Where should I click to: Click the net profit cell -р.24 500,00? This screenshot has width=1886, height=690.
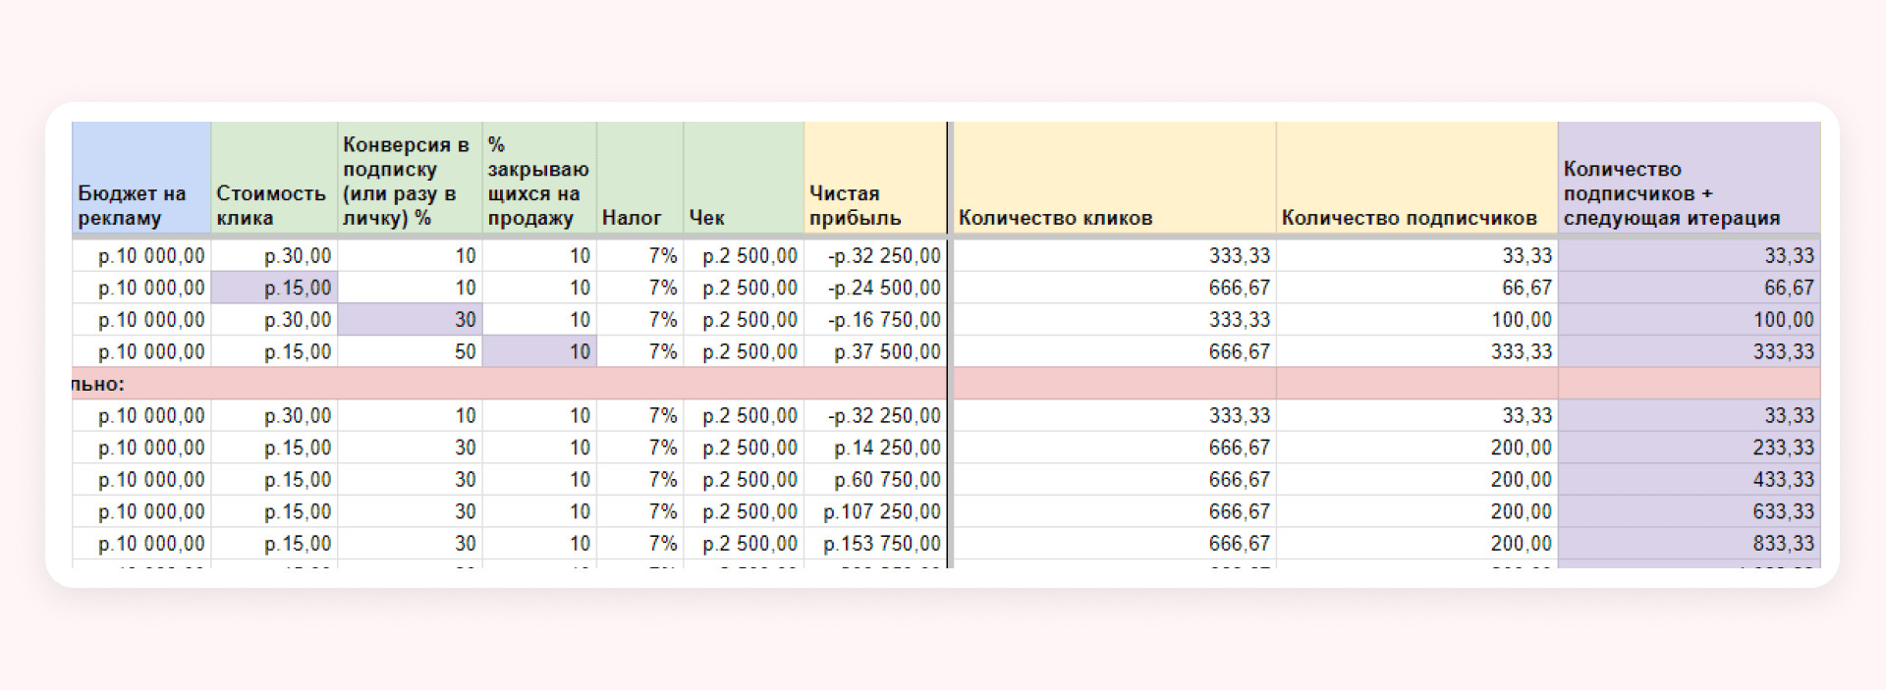pyautogui.click(x=874, y=288)
